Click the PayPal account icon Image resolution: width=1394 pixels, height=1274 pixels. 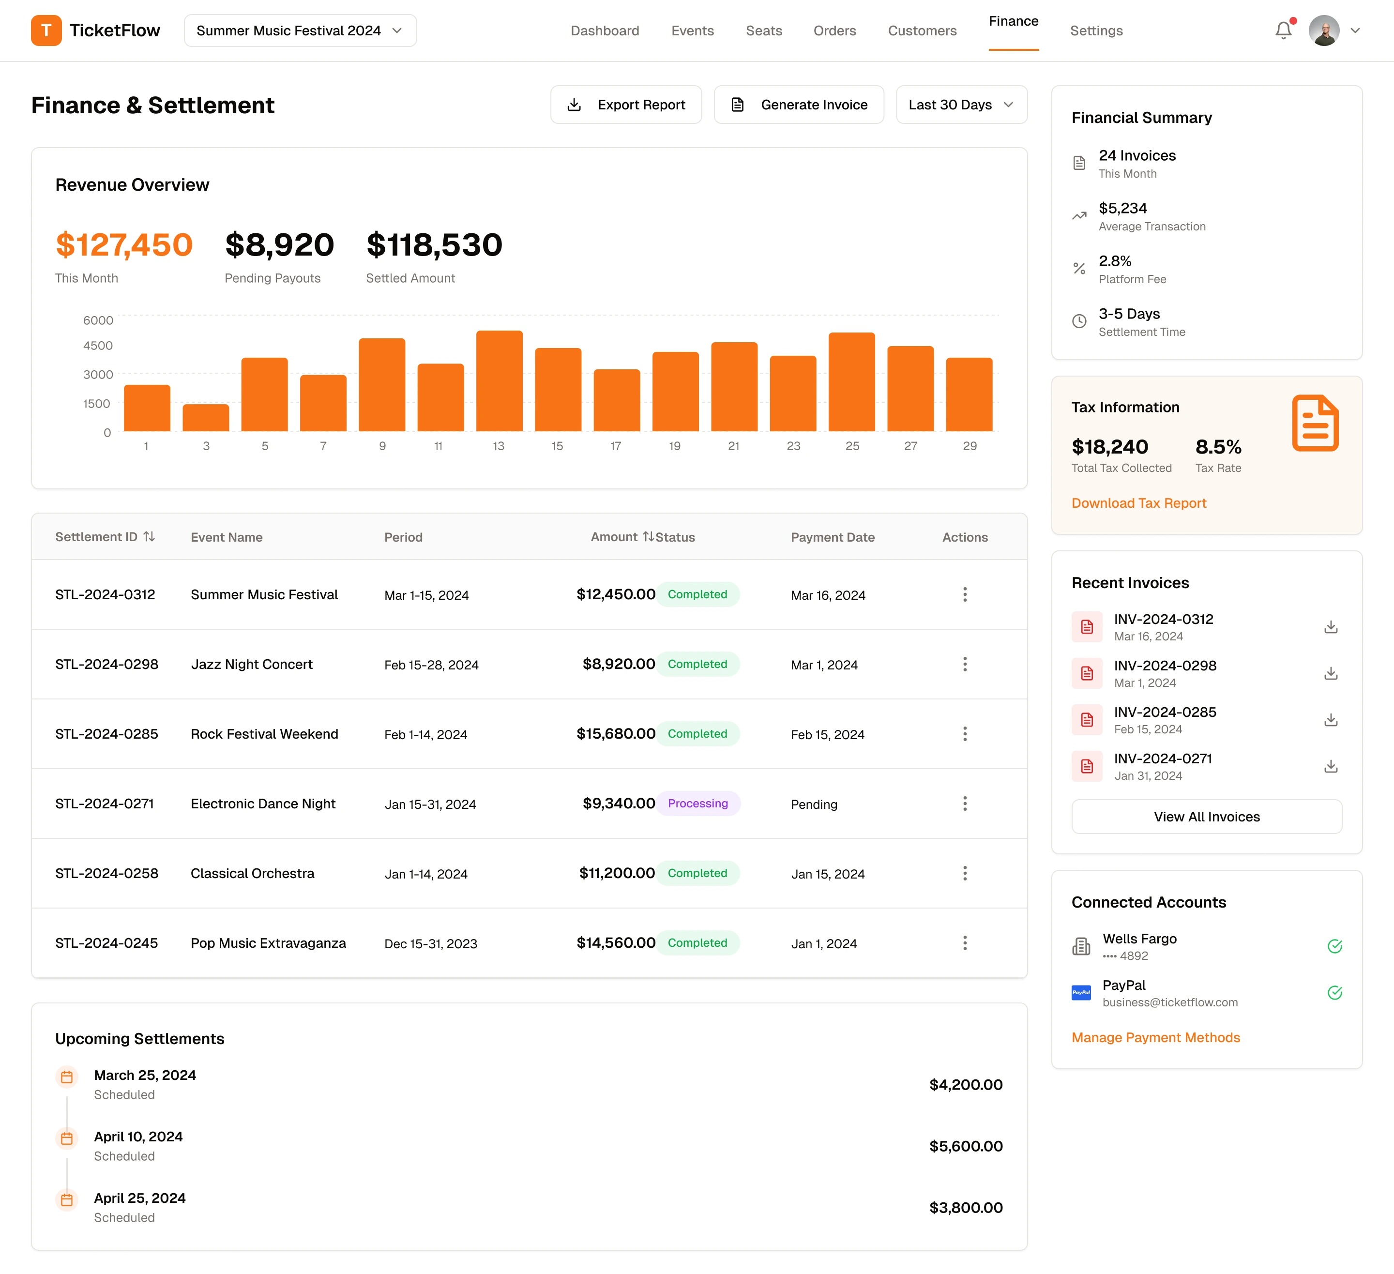pos(1081,992)
